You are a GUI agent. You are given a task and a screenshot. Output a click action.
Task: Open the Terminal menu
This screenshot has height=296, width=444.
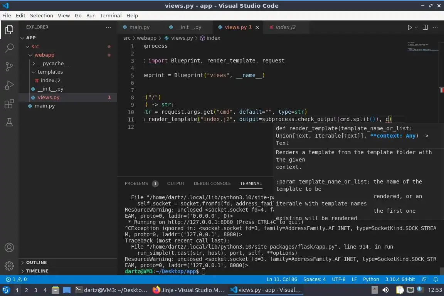click(x=111, y=15)
